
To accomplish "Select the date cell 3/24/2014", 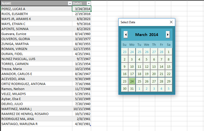I will click(82, 9).
